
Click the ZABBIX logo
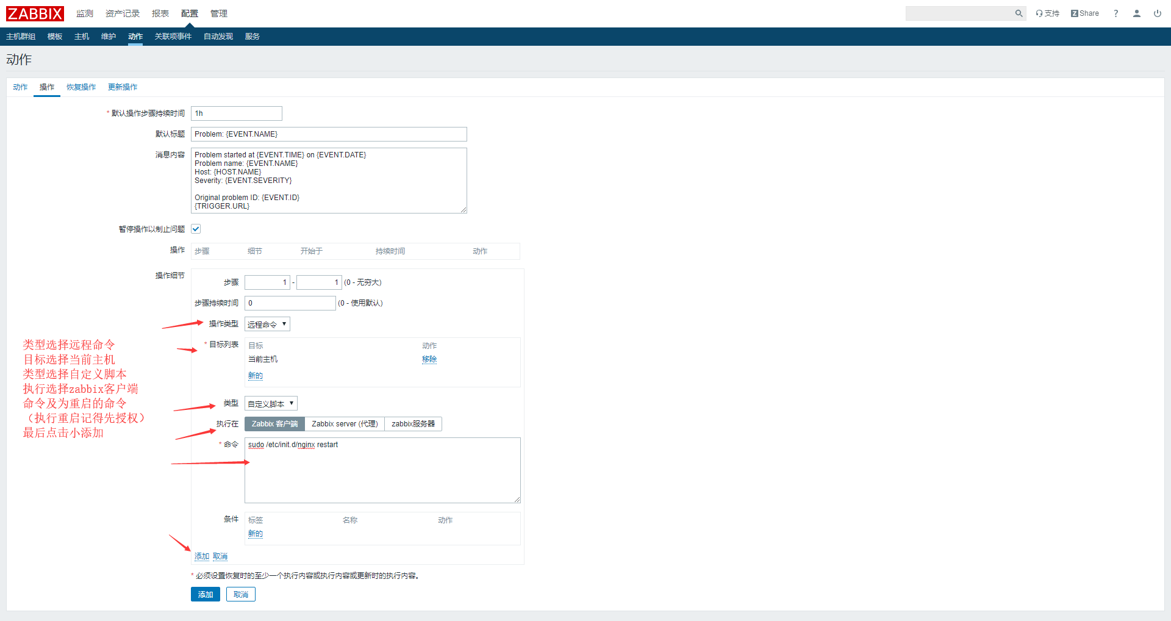click(35, 13)
